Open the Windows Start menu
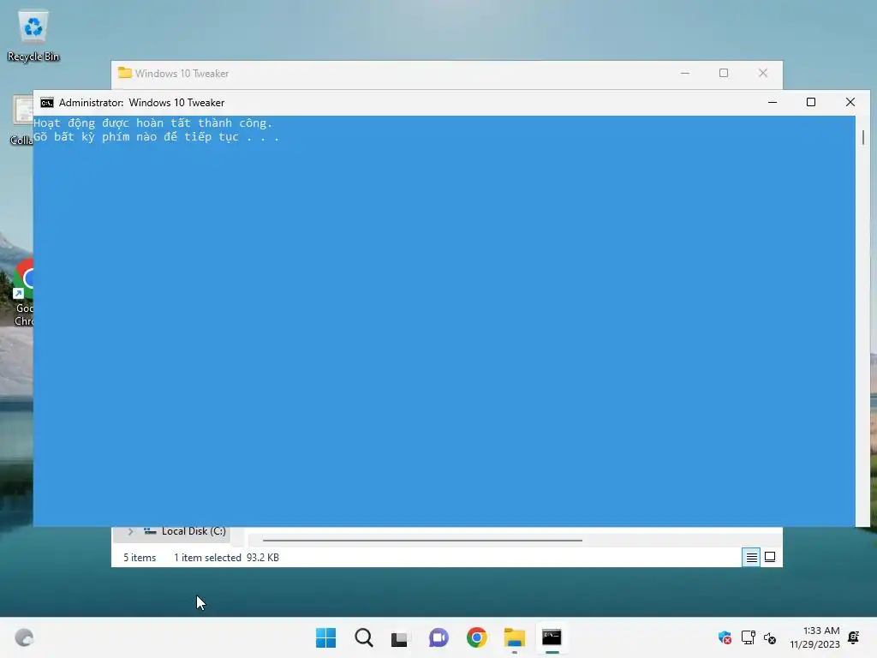 pyautogui.click(x=325, y=637)
